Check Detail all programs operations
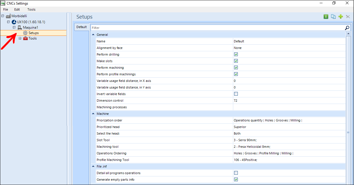 point(236,173)
